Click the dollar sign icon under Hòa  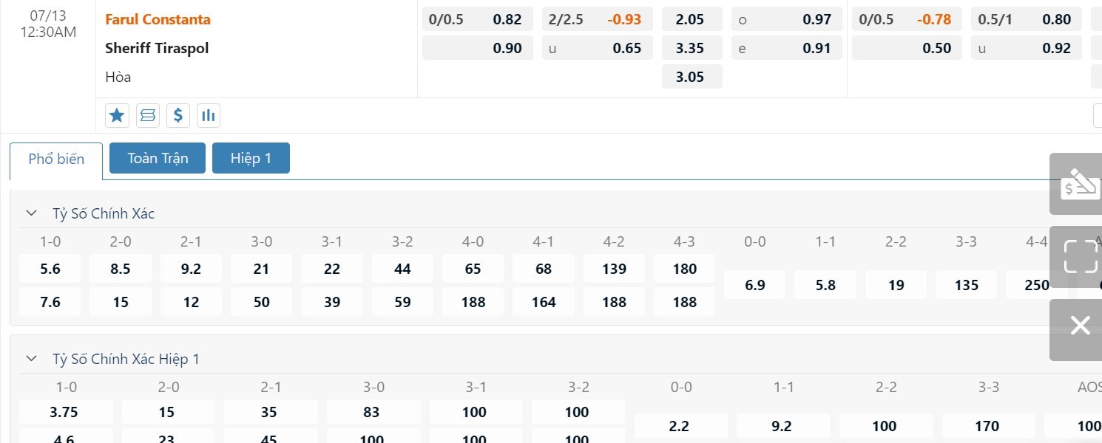[x=178, y=115]
